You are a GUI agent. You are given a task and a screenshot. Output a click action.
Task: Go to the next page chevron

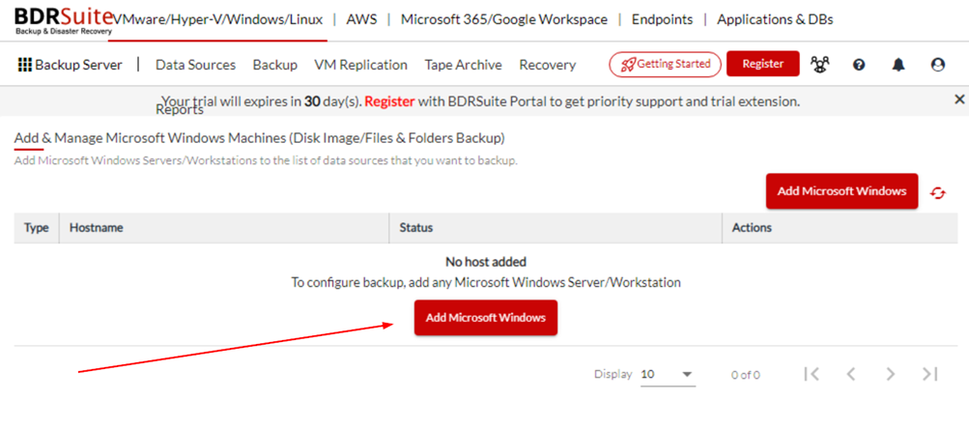pos(891,373)
